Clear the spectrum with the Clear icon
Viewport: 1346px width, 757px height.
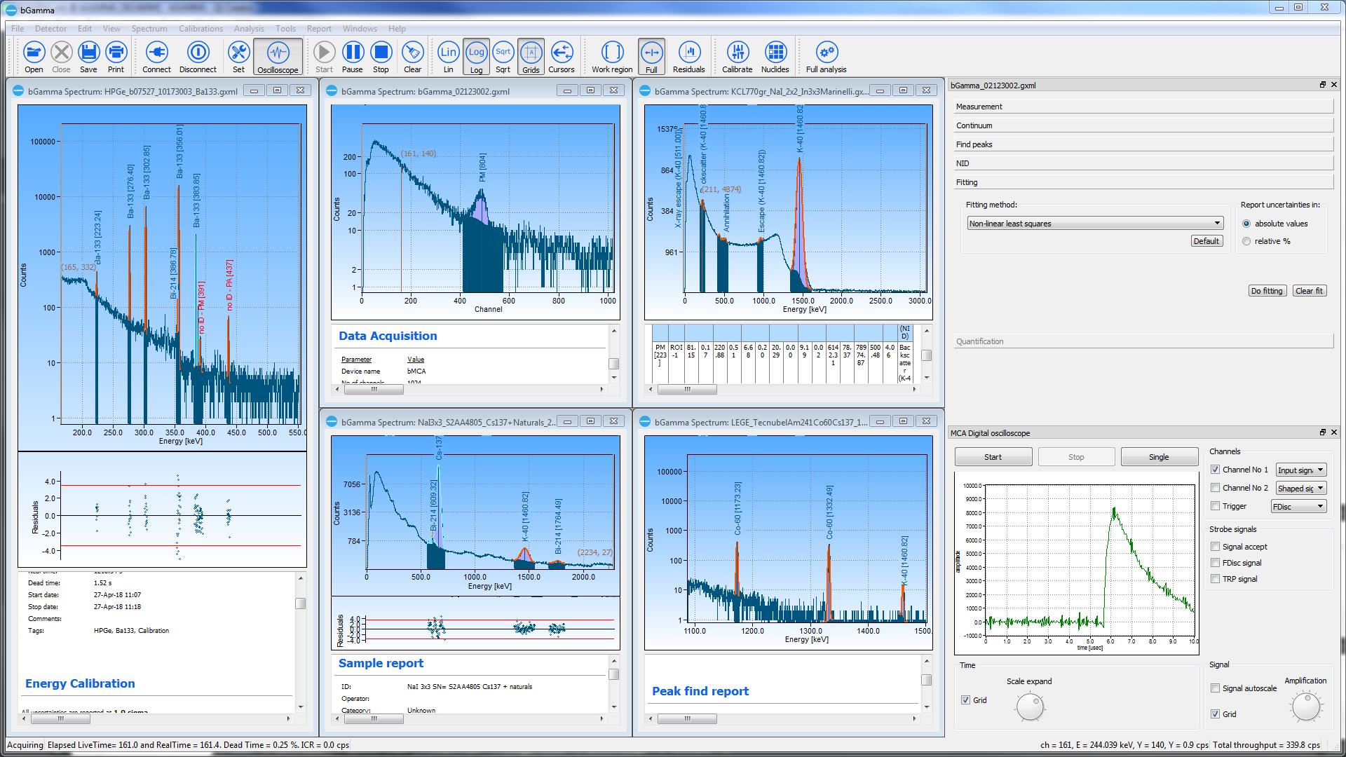coord(412,57)
